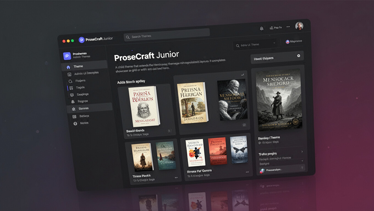Click the Proshemes workspace icon in sidebar

click(x=67, y=56)
